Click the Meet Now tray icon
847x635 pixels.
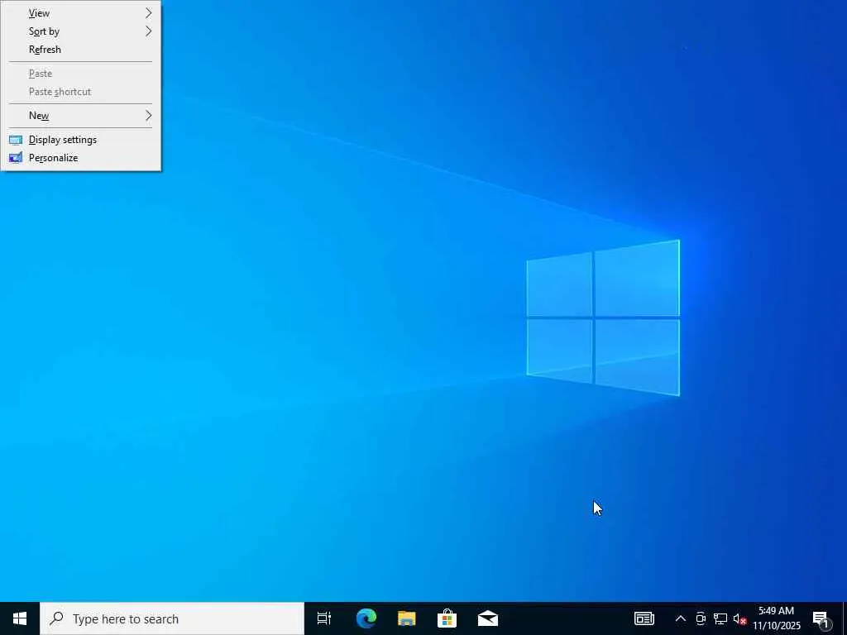[701, 618]
